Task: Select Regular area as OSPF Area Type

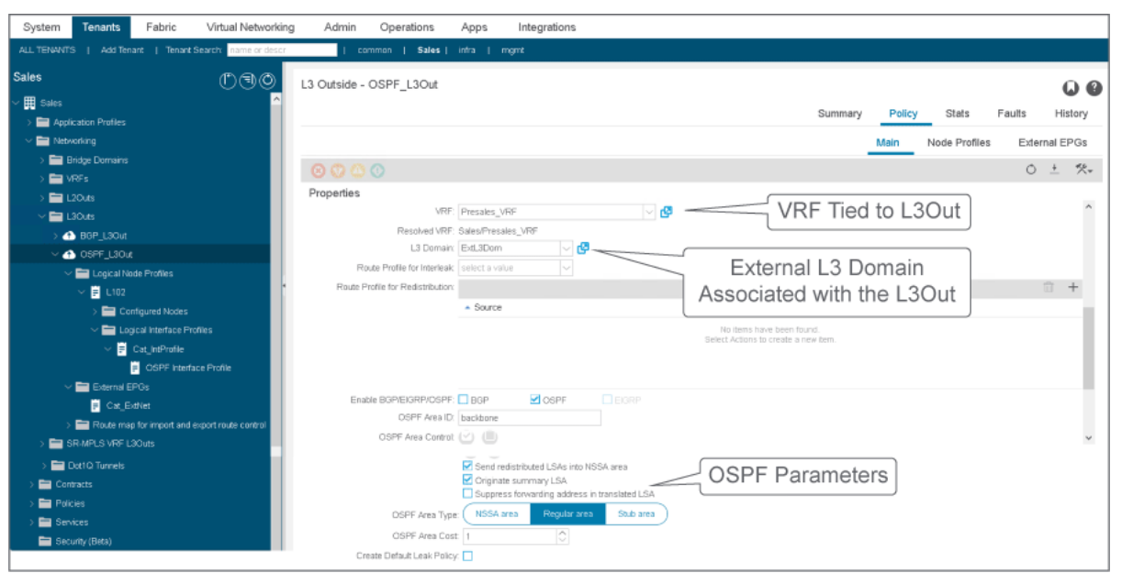Action: 568,514
